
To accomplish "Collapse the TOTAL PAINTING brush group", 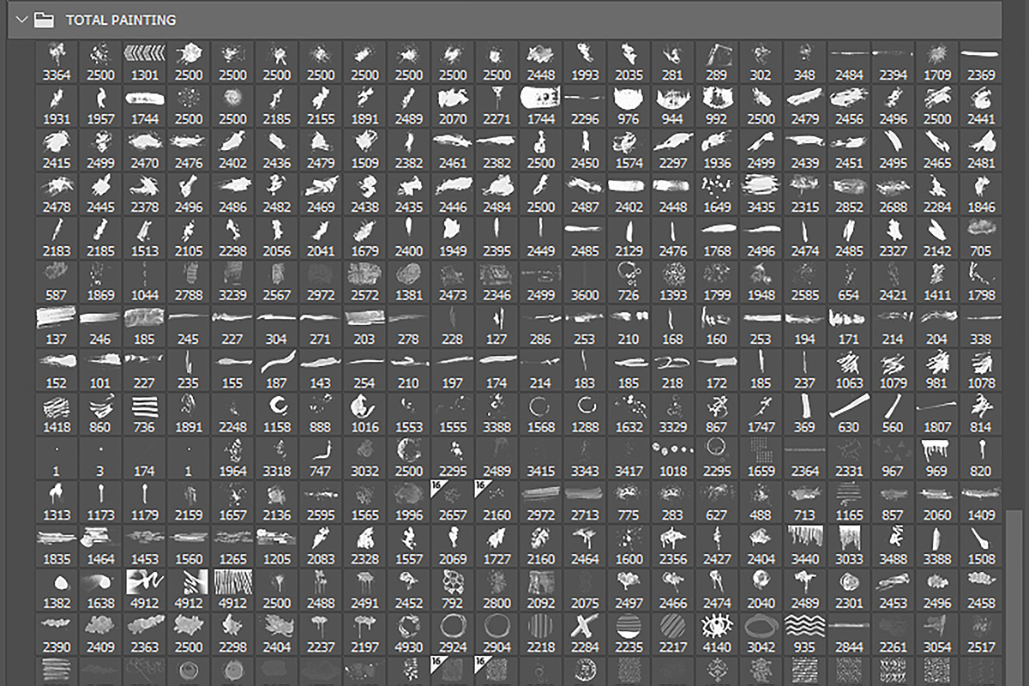I will tap(21, 19).
